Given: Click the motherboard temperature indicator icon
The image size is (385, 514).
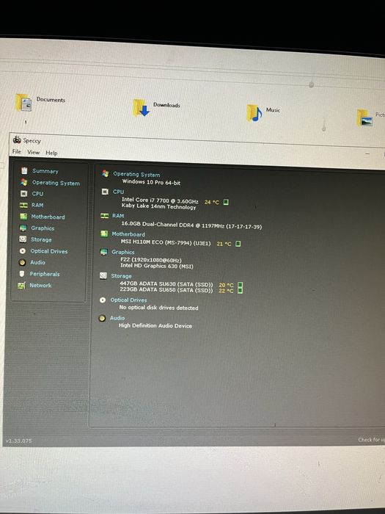Looking at the screenshot, I should point(238,244).
